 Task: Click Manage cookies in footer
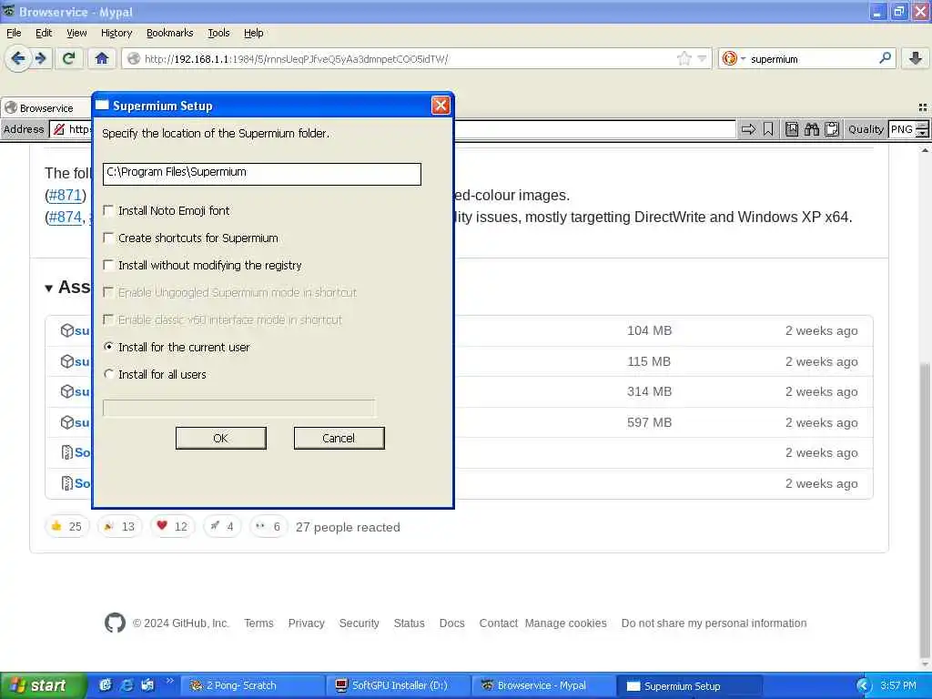point(565,623)
